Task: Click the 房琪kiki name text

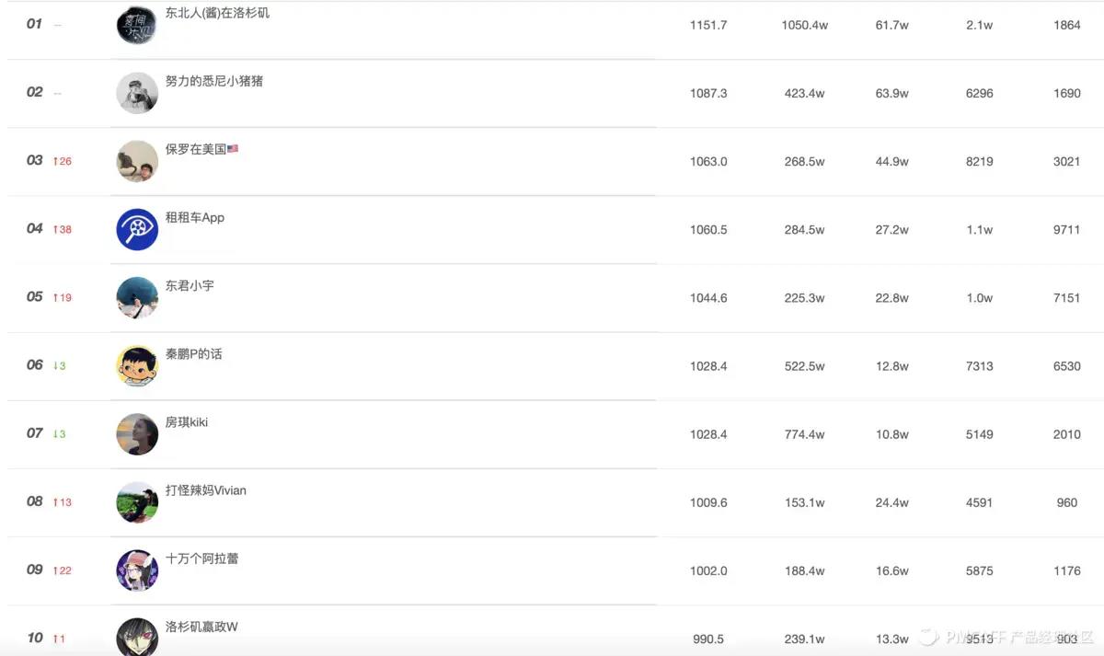Action: point(186,421)
